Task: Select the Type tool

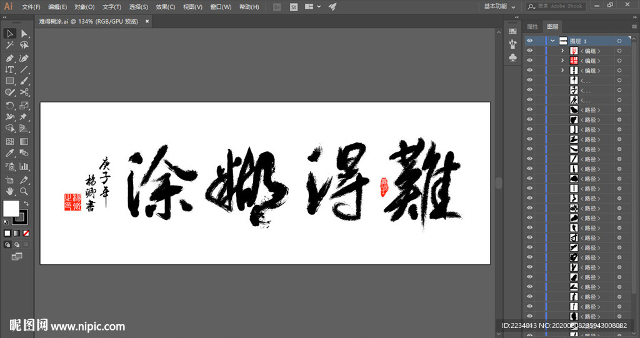Action: tap(10, 69)
